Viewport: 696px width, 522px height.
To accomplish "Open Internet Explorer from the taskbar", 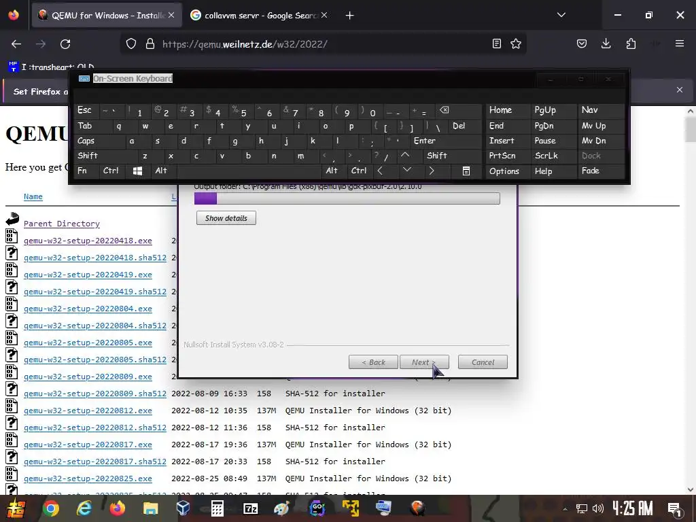I will (x=84, y=508).
